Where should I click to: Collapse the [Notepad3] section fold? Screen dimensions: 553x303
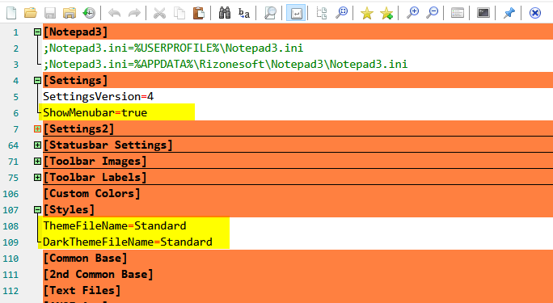pos(37,32)
